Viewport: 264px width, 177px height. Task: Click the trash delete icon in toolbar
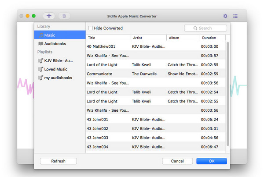(x=64, y=16)
